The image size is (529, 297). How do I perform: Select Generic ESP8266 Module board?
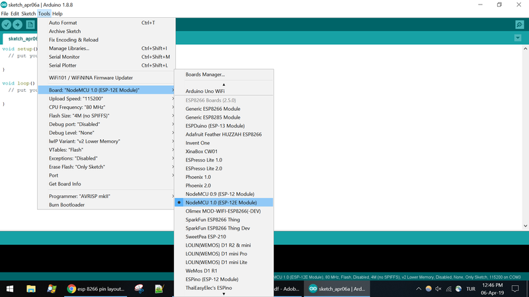click(x=224, y=109)
